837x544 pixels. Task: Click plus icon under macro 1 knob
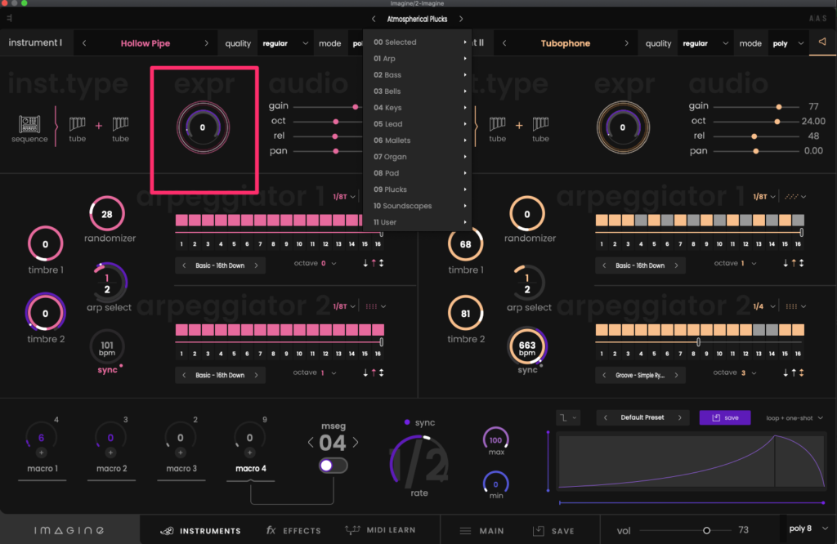pyautogui.click(x=41, y=453)
